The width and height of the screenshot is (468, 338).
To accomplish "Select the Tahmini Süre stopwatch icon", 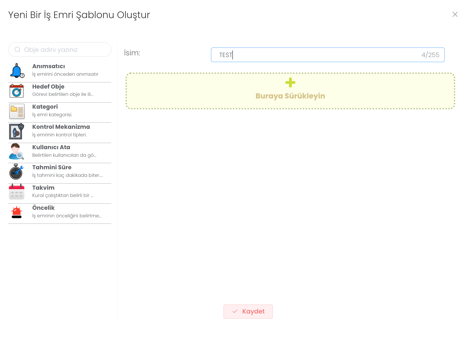I will pyautogui.click(x=17, y=172).
